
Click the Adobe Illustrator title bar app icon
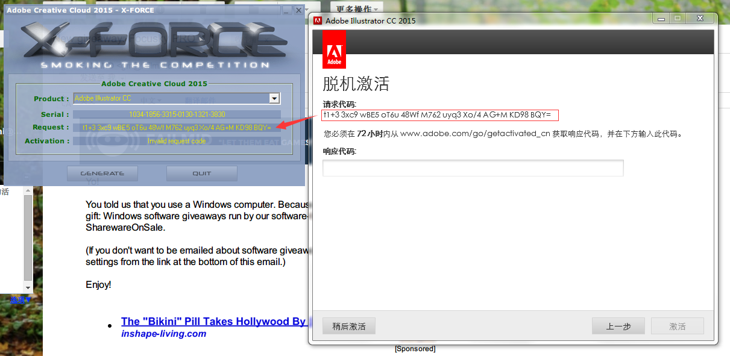318,20
